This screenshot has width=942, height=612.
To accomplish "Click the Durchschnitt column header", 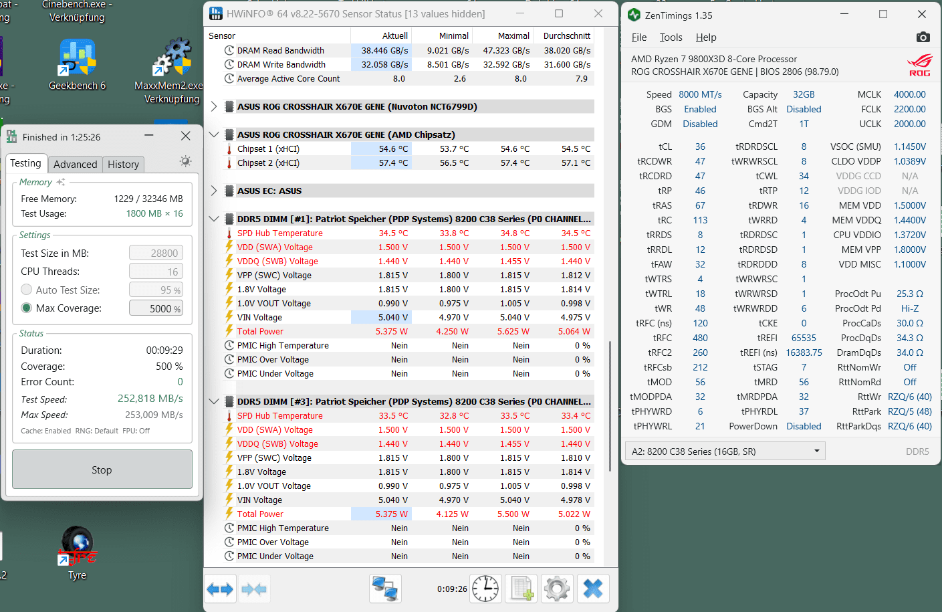I will click(564, 35).
